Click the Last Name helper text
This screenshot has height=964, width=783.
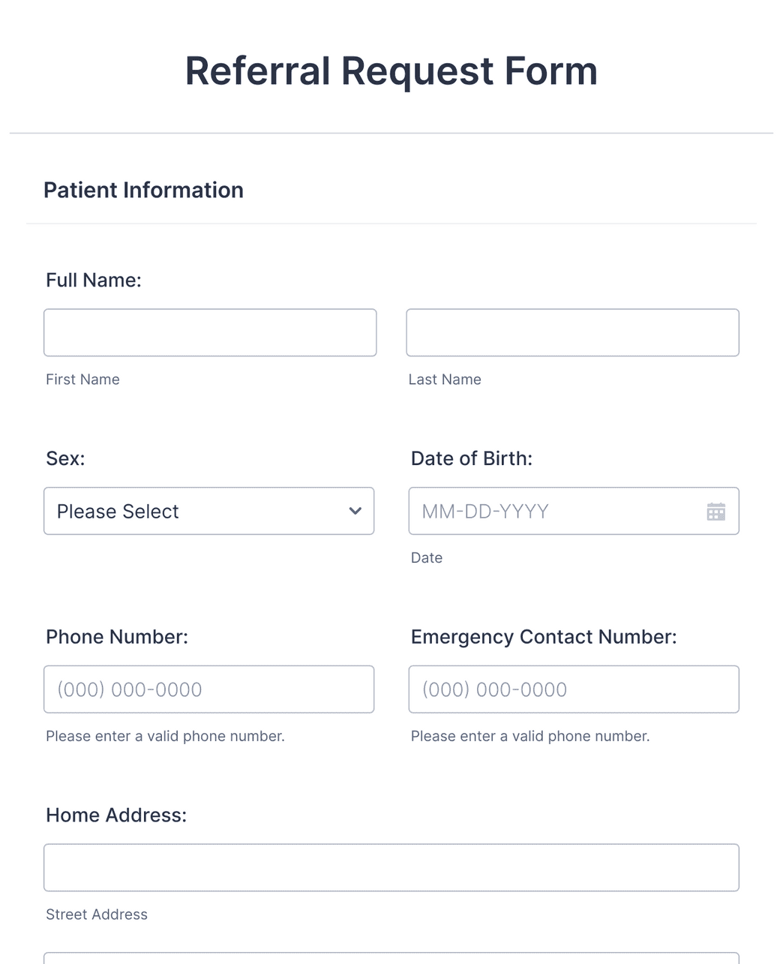(445, 380)
